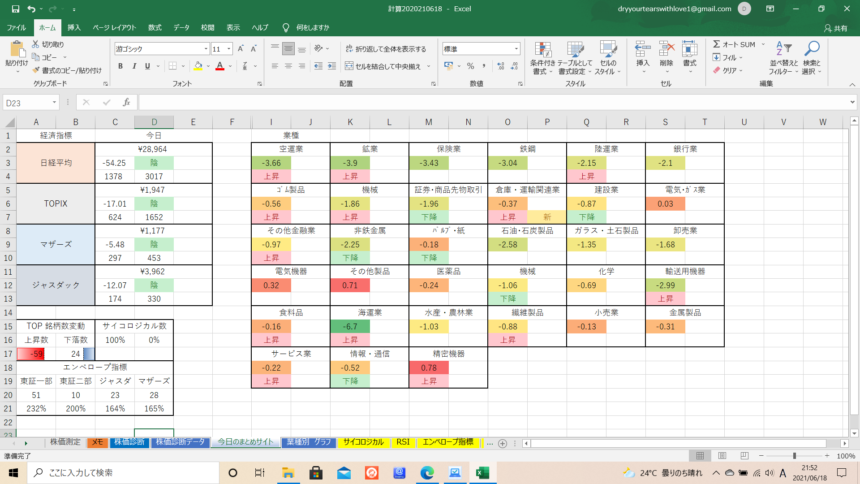Click the increase indent icon

click(332, 66)
